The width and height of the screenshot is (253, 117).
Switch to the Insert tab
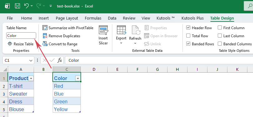click(x=44, y=18)
